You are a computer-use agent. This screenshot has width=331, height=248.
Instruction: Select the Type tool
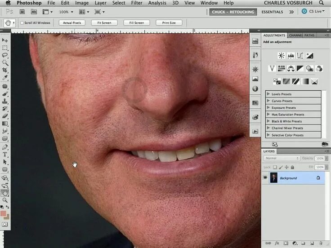click(x=5, y=154)
